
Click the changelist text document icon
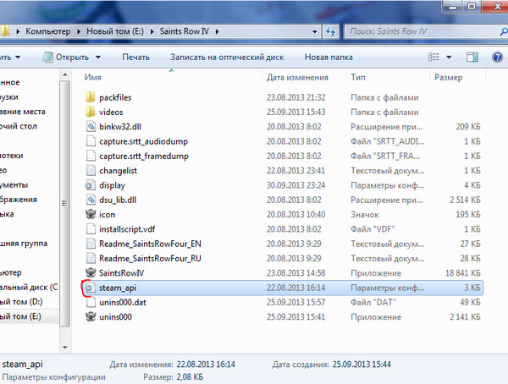tap(91, 170)
